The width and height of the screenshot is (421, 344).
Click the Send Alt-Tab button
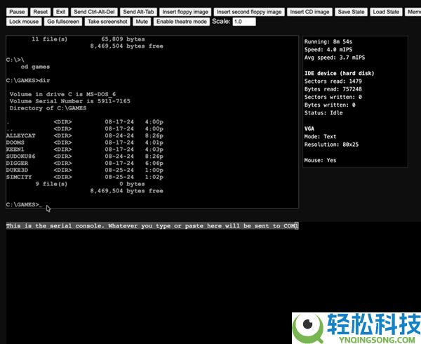coord(138,12)
